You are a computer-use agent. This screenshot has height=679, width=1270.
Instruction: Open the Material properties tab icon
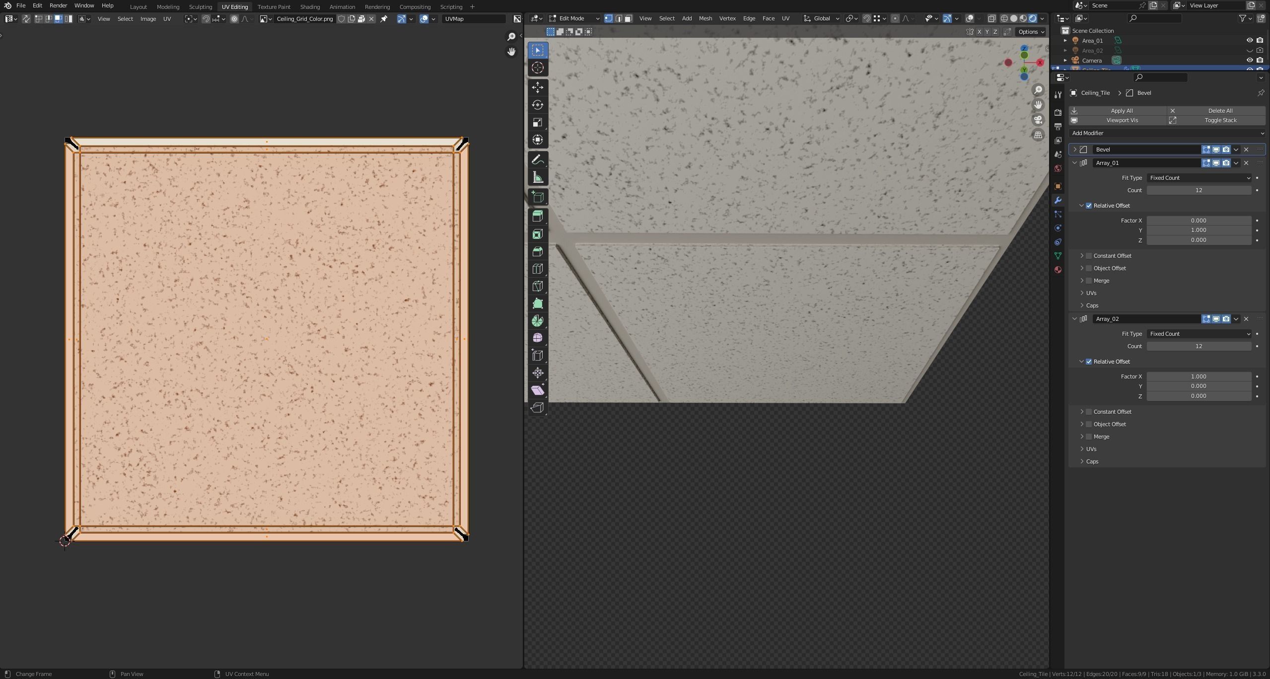click(x=1058, y=270)
